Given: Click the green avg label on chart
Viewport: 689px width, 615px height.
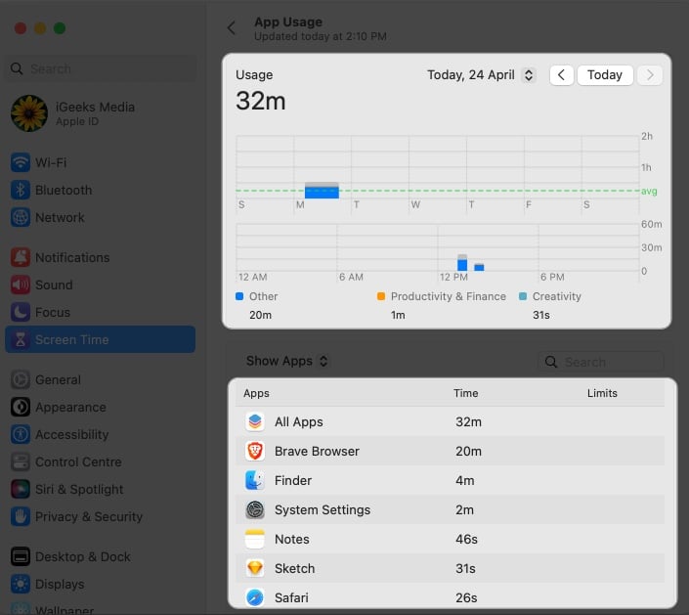Looking at the screenshot, I should pos(649,192).
